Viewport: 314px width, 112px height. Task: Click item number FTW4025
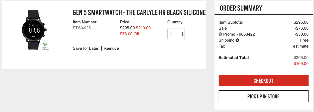(82, 28)
